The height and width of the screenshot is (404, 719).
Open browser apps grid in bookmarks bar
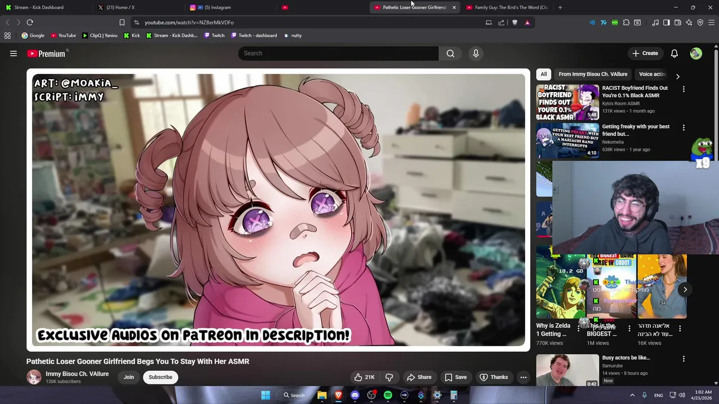pos(7,35)
